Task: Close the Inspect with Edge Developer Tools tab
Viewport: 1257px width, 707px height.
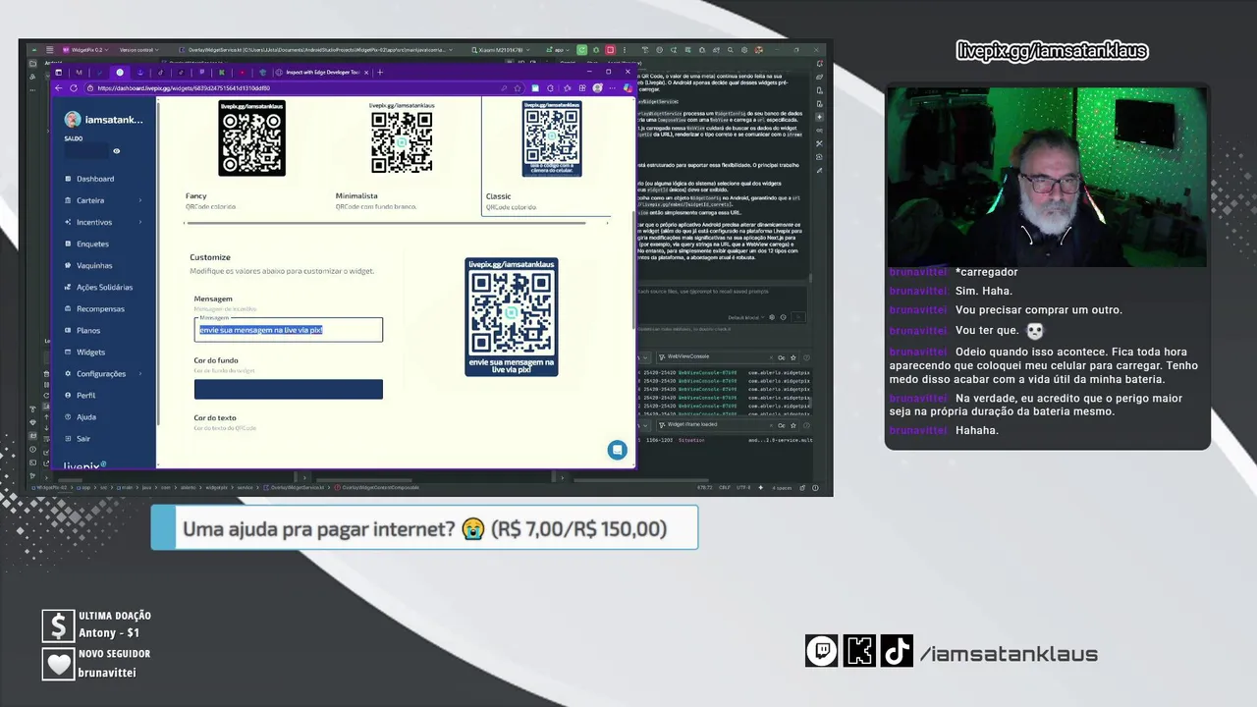Action: [x=368, y=72]
